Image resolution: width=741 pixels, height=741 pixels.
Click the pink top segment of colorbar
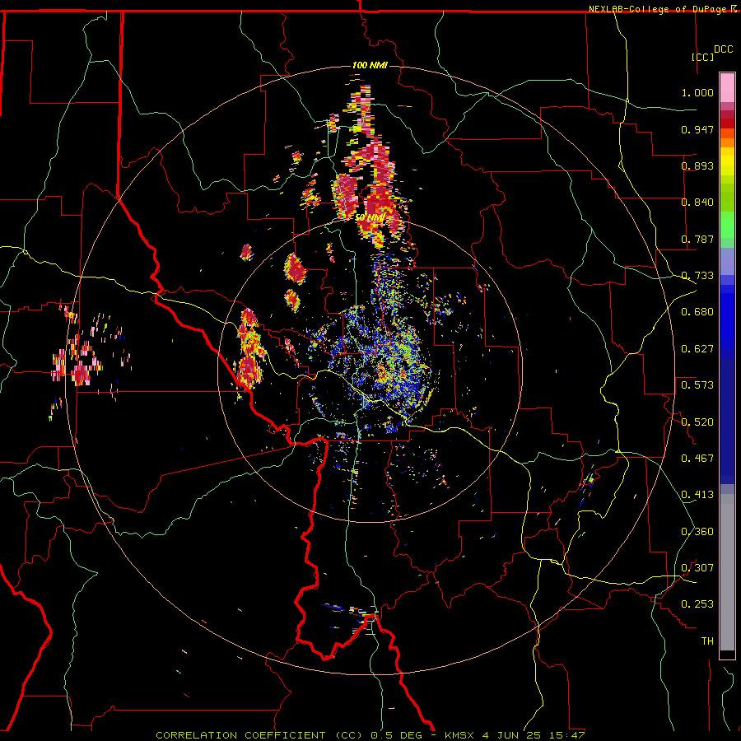tap(727, 87)
